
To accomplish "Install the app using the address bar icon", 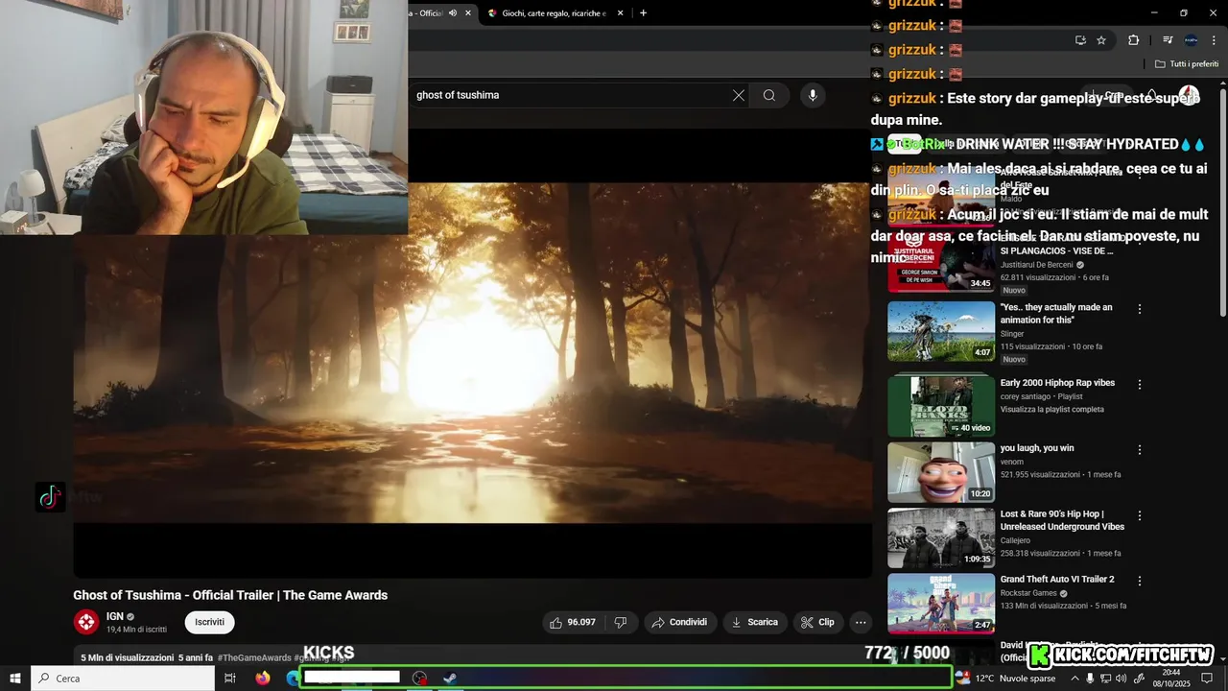I will tap(1080, 40).
